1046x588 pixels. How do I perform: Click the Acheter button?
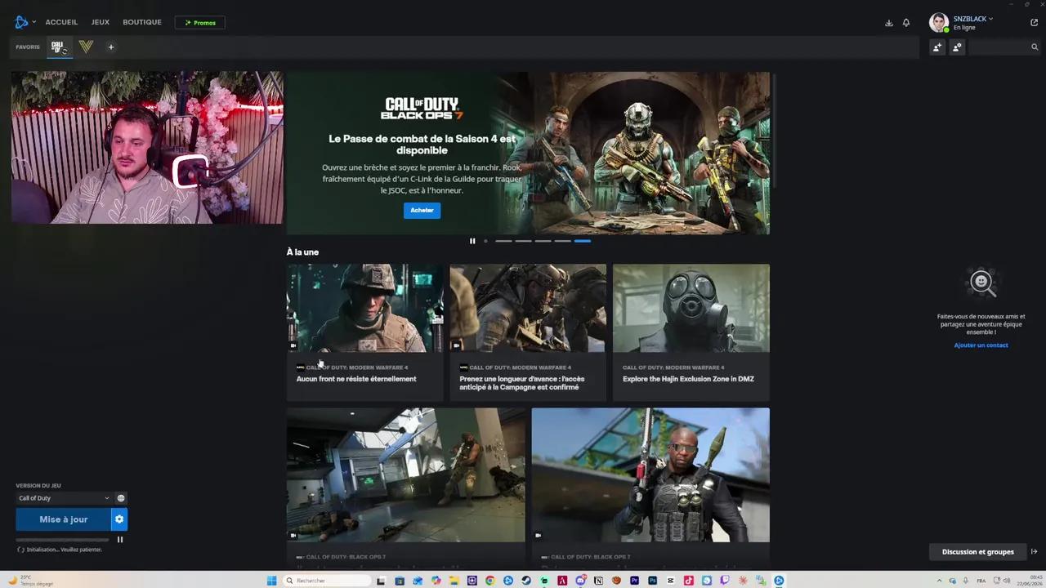coord(422,211)
